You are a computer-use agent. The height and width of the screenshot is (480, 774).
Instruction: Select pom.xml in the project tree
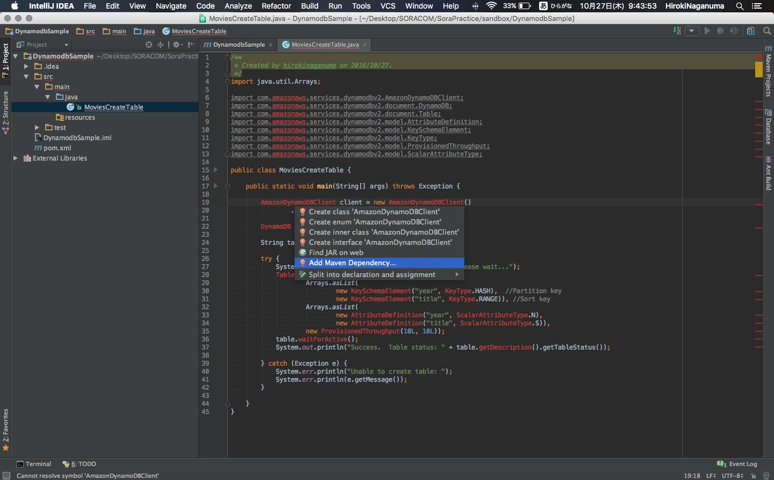pyautogui.click(x=57, y=148)
